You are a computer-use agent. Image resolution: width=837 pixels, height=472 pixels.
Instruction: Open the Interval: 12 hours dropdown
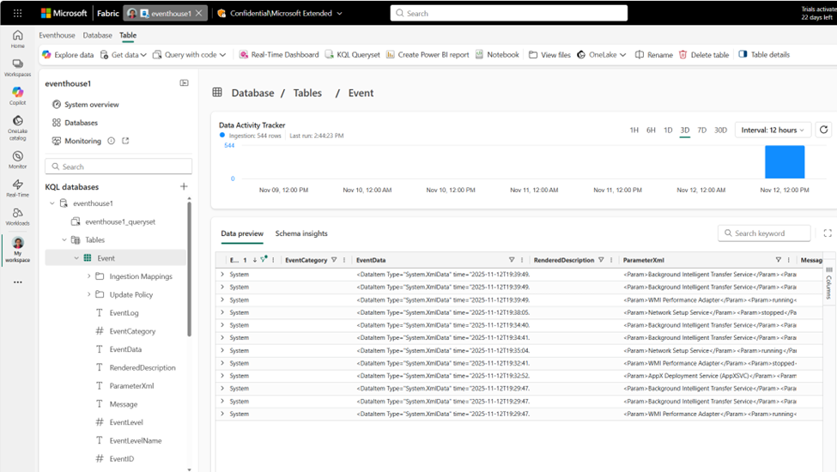(x=773, y=130)
